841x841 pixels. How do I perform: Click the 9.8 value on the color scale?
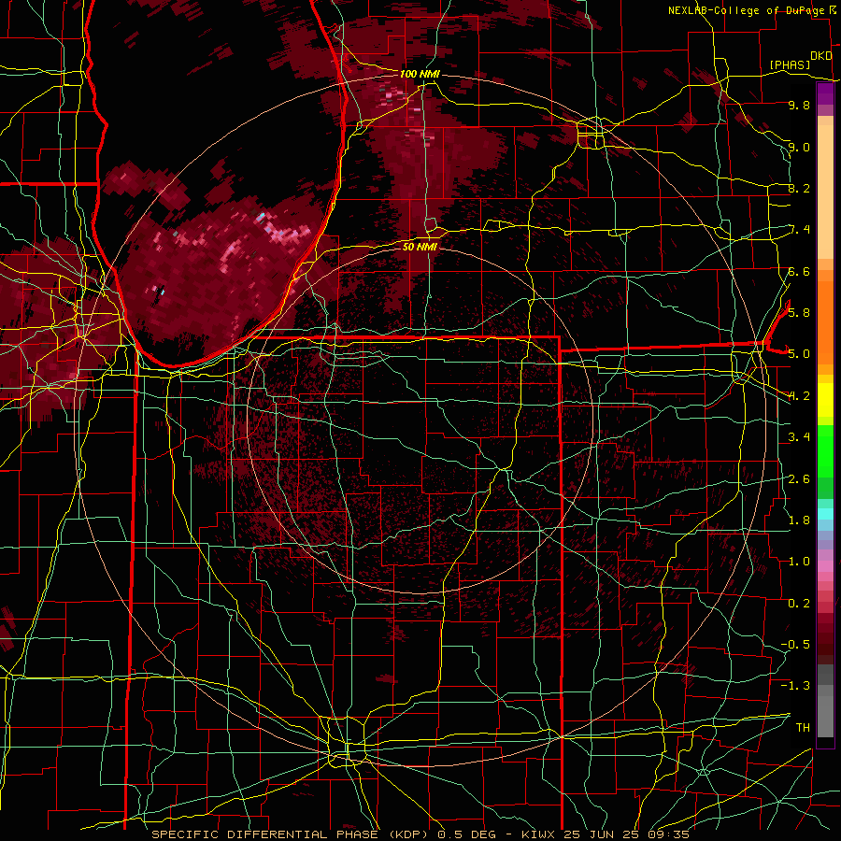pyautogui.click(x=799, y=105)
